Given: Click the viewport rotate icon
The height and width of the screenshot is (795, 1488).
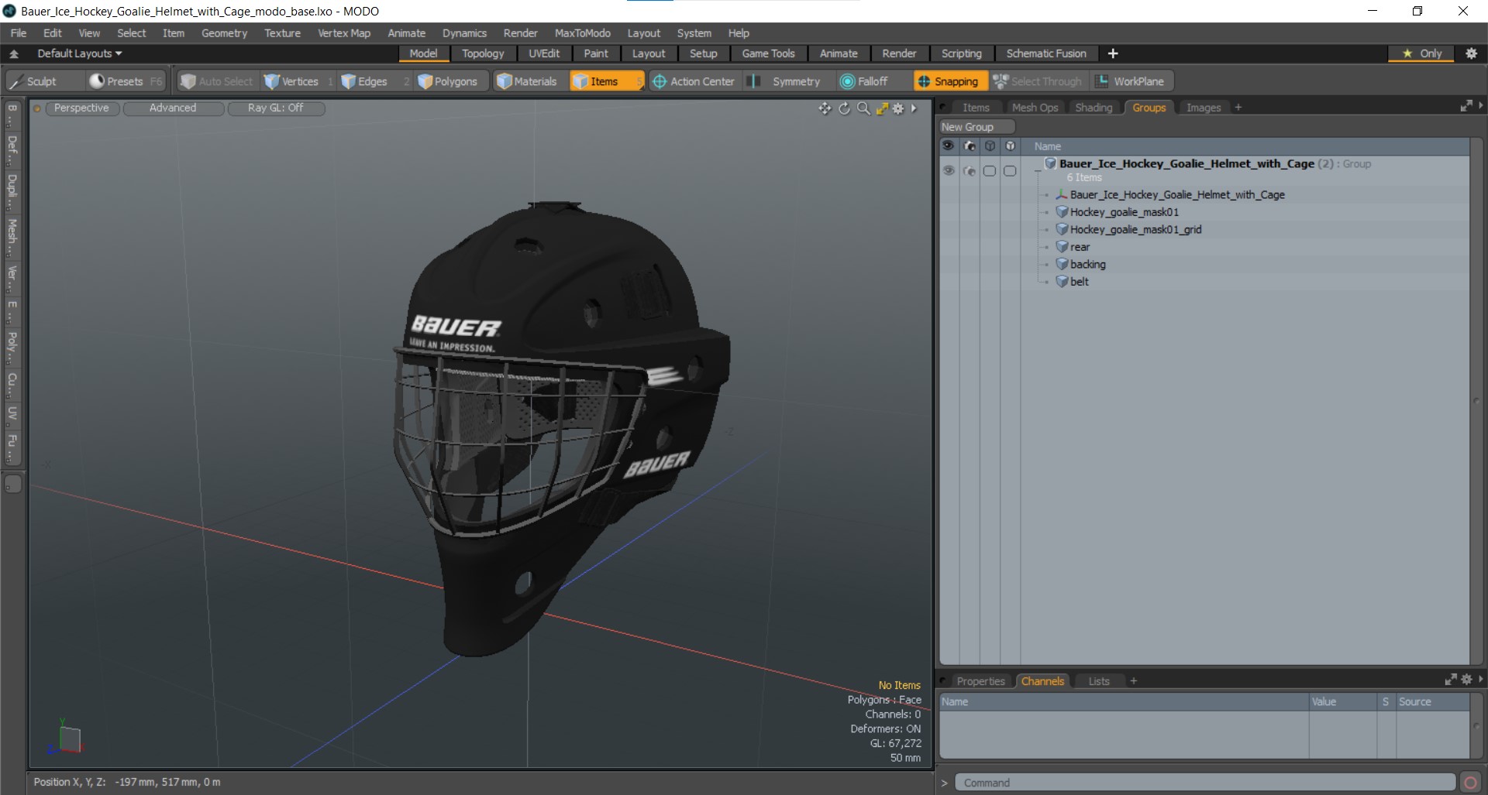Looking at the screenshot, I should pyautogui.click(x=844, y=108).
